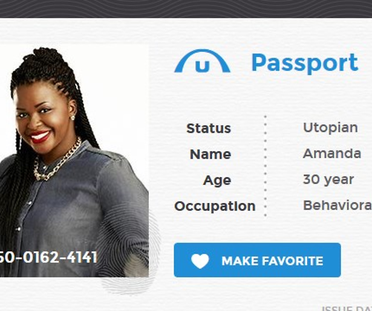Viewport: 372px width, 311px height.
Task: Click the dotted vertical divider line
Action: coord(266,166)
